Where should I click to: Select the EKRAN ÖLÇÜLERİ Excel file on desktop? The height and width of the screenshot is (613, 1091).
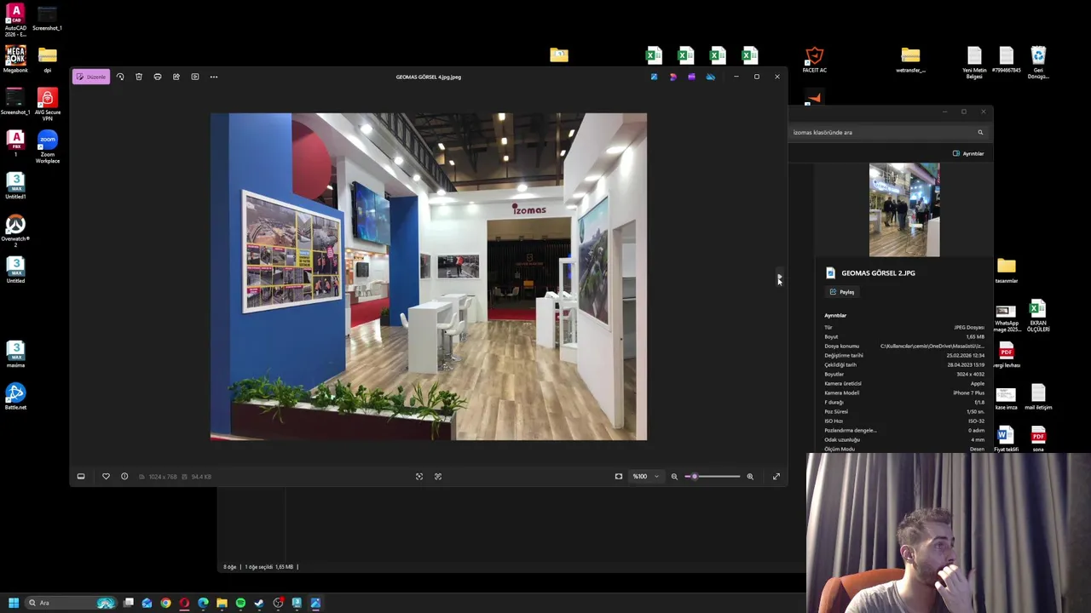[x=1038, y=316]
